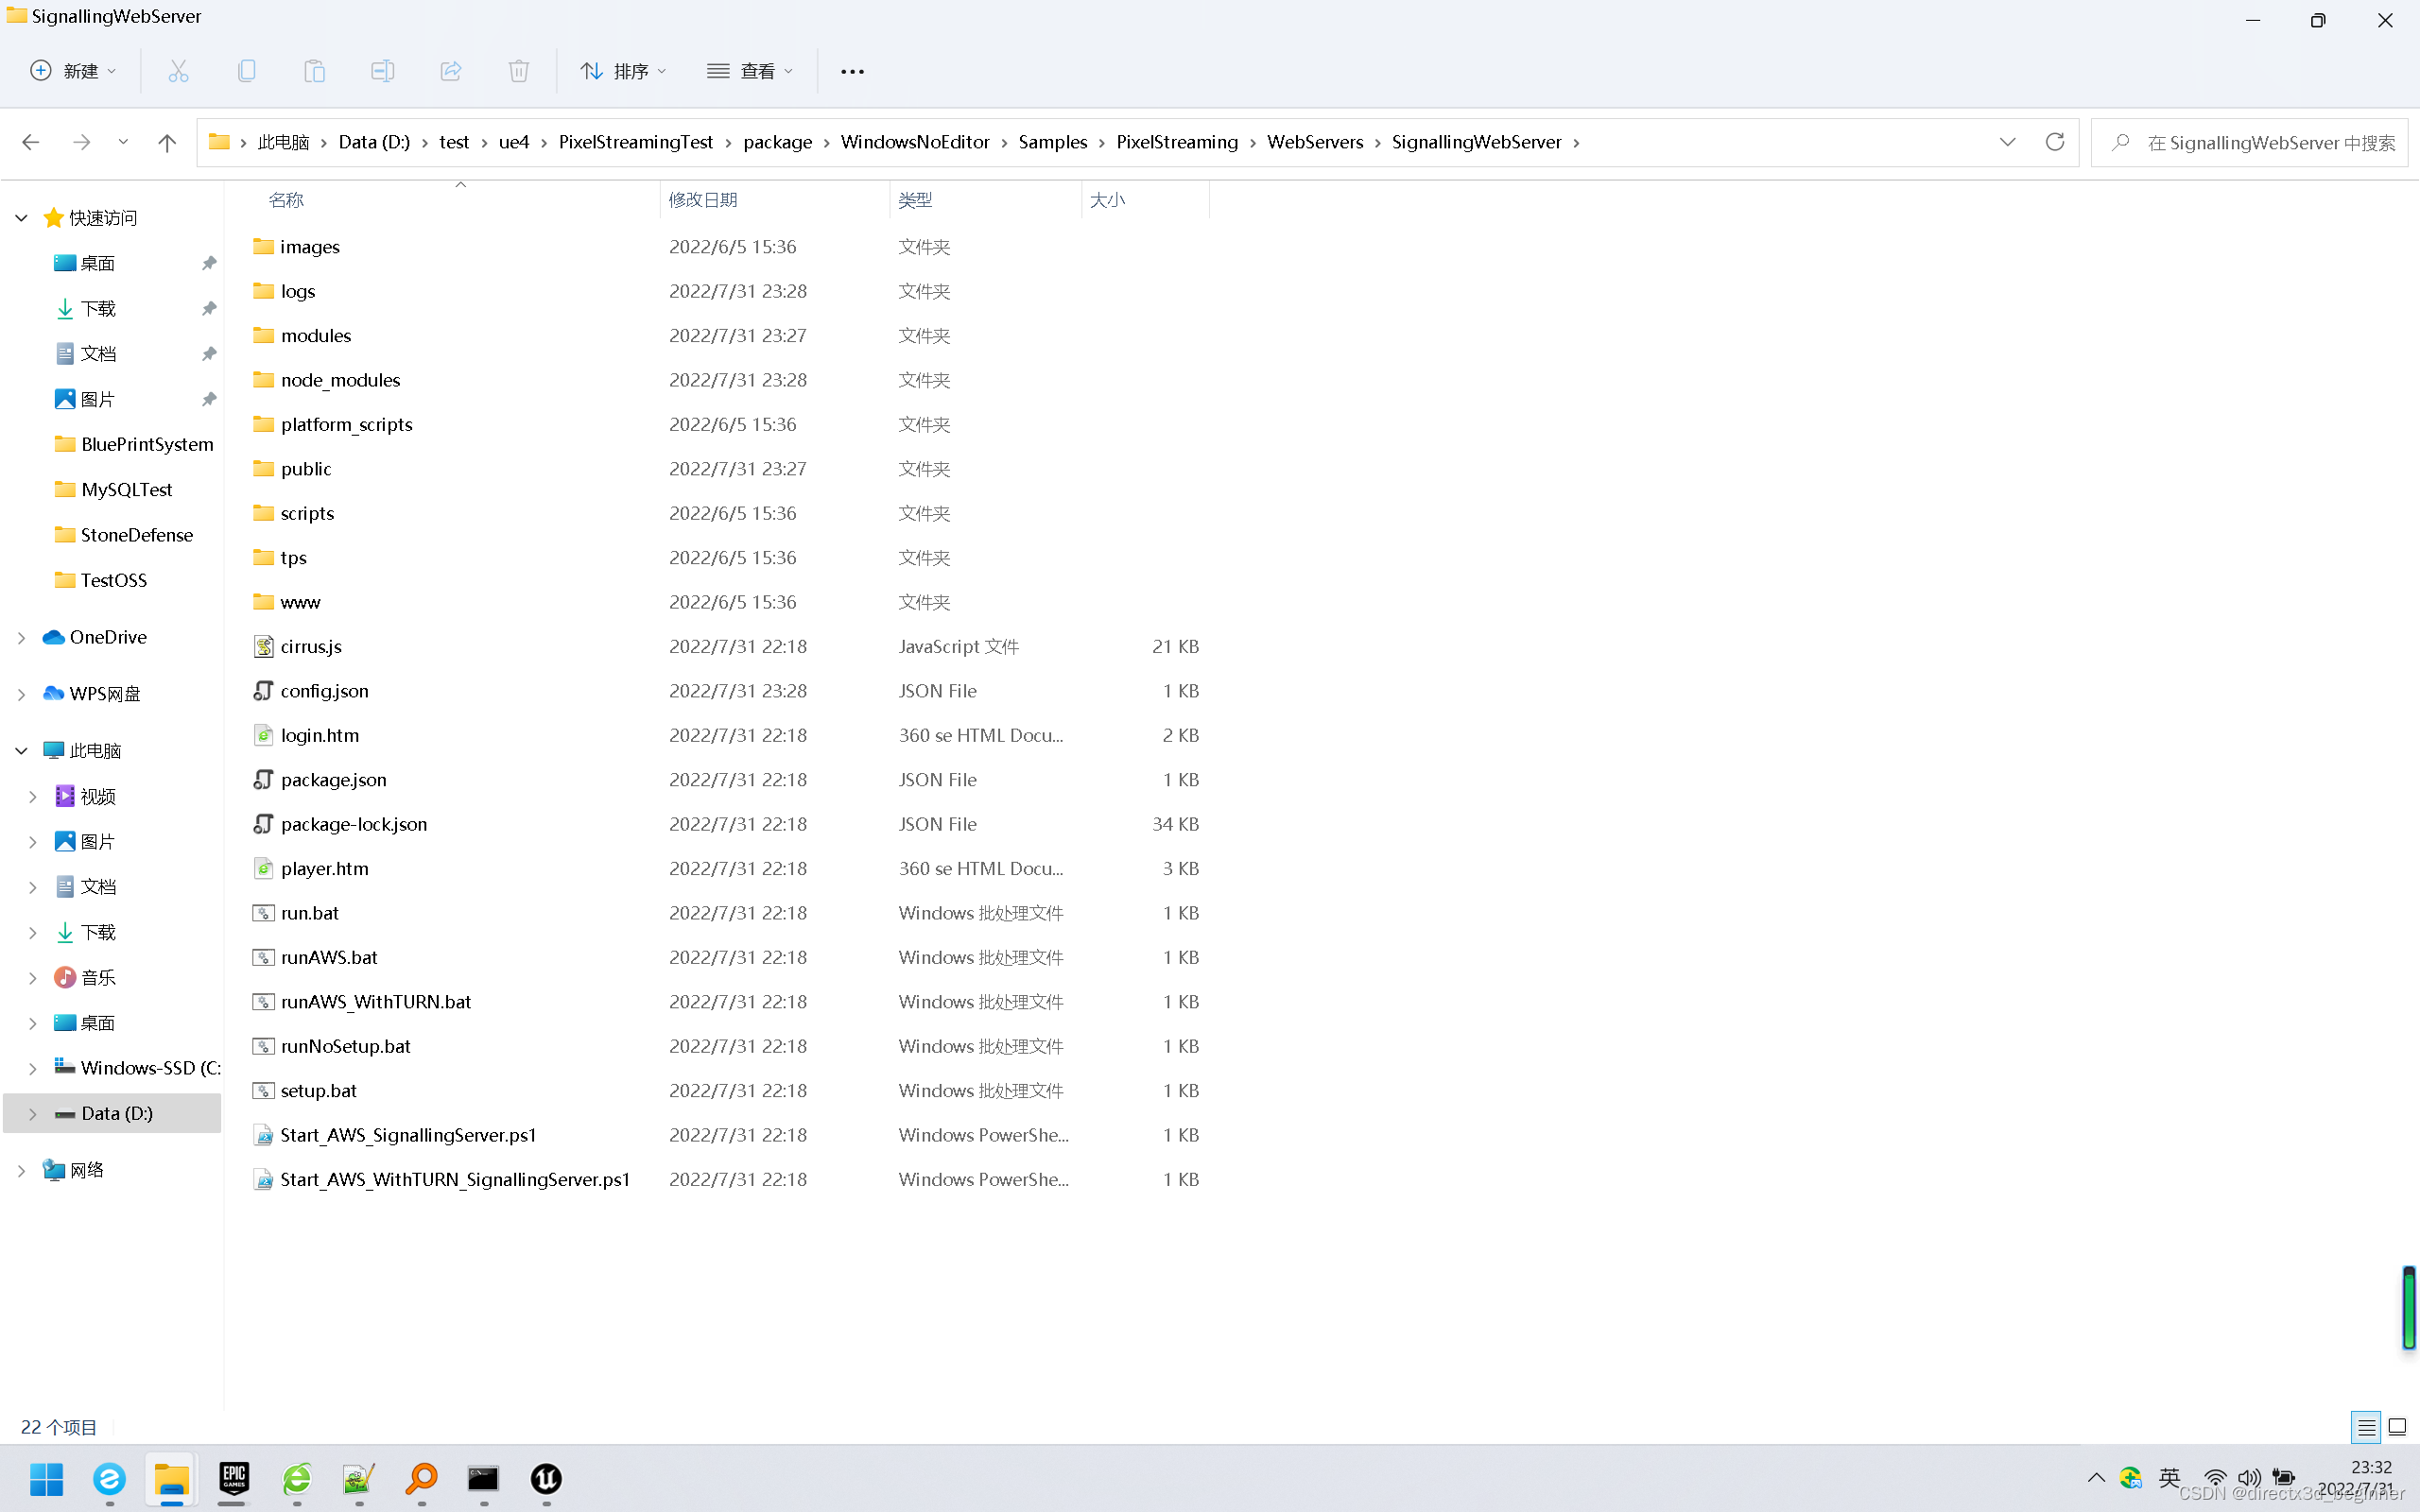Expand the Data (D:) drive node
The width and height of the screenshot is (2420, 1512).
[32, 1114]
